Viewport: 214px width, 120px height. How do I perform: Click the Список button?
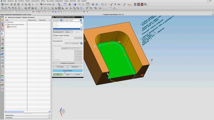tap(68, 32)
